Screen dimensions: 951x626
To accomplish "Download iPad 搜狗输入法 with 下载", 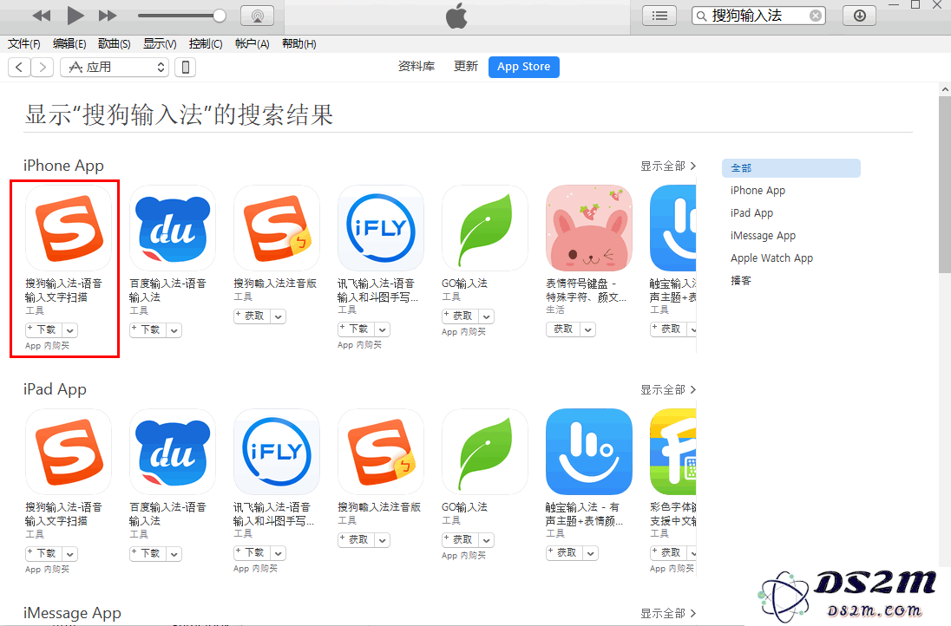I will (43, 553).
